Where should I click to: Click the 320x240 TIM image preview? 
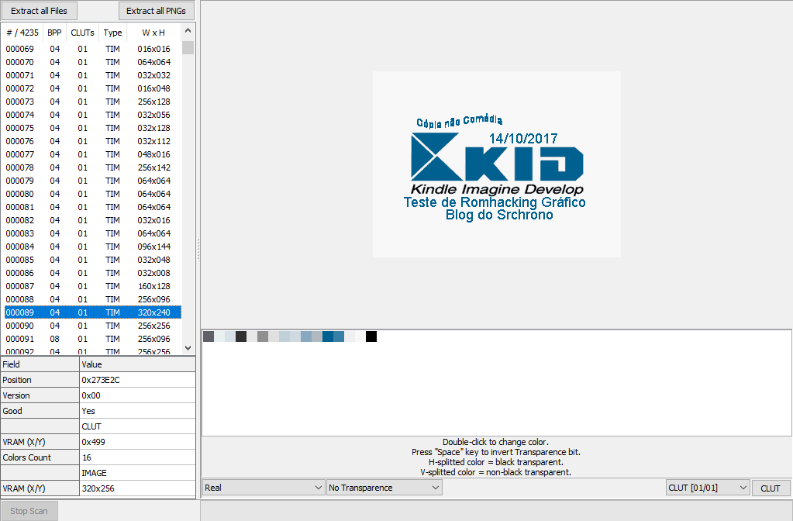tap(497, 164)
